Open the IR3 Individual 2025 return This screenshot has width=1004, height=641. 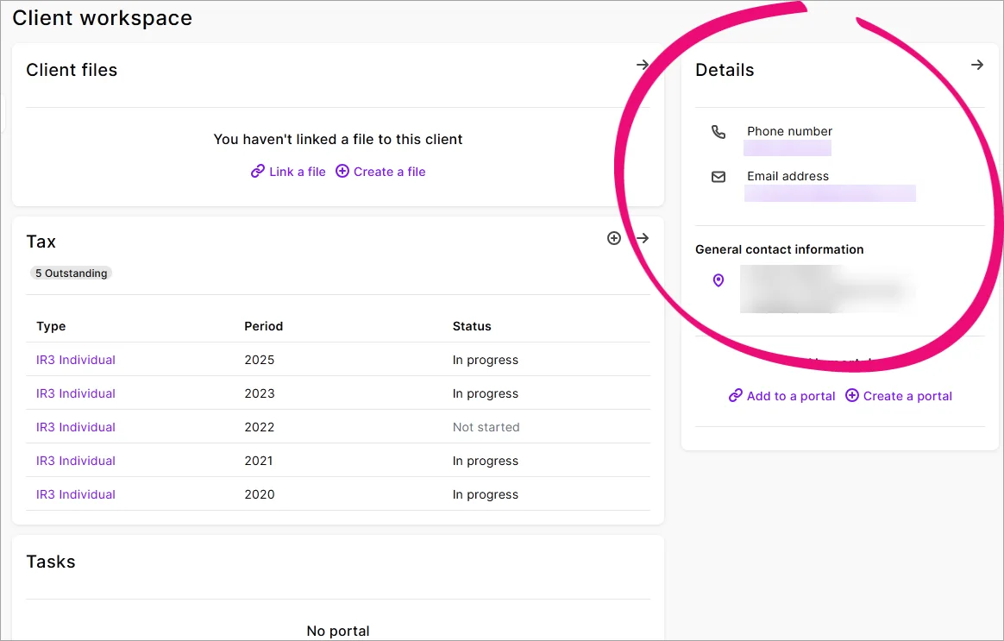[75, 360]
